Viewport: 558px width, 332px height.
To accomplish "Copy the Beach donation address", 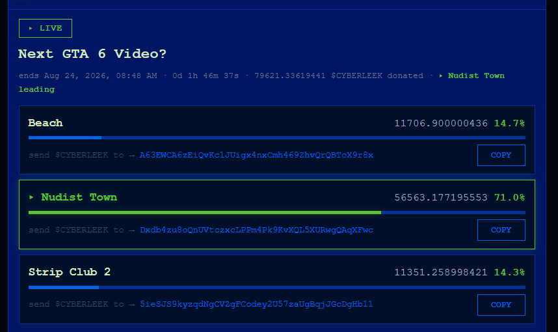I will tap(501, 155).
